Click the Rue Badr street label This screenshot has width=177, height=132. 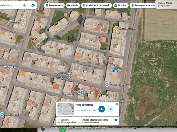(x=10, y=67)
